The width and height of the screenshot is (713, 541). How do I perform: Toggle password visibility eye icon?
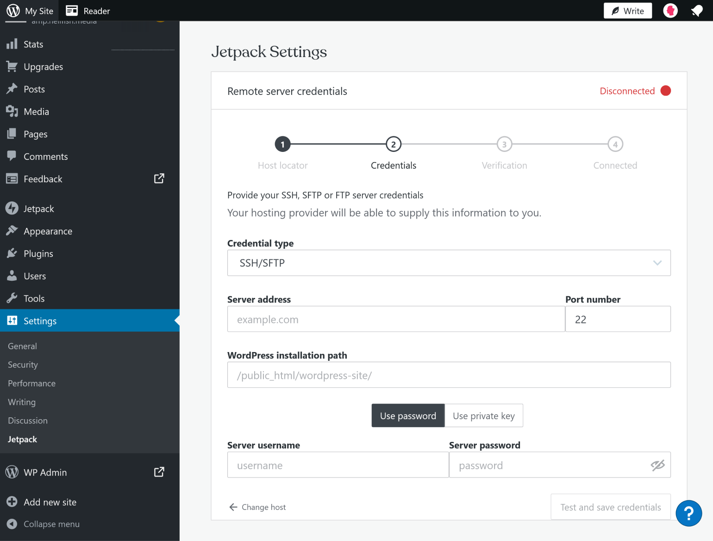(657, 465)
